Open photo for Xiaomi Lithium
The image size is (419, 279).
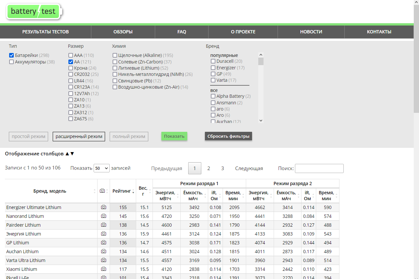click(x=103, y=269)
